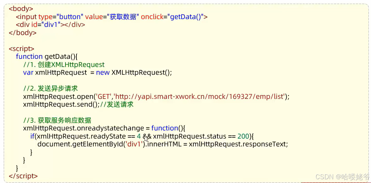Click the "xmlHttpRequest.send();" statement

point(61,104)
